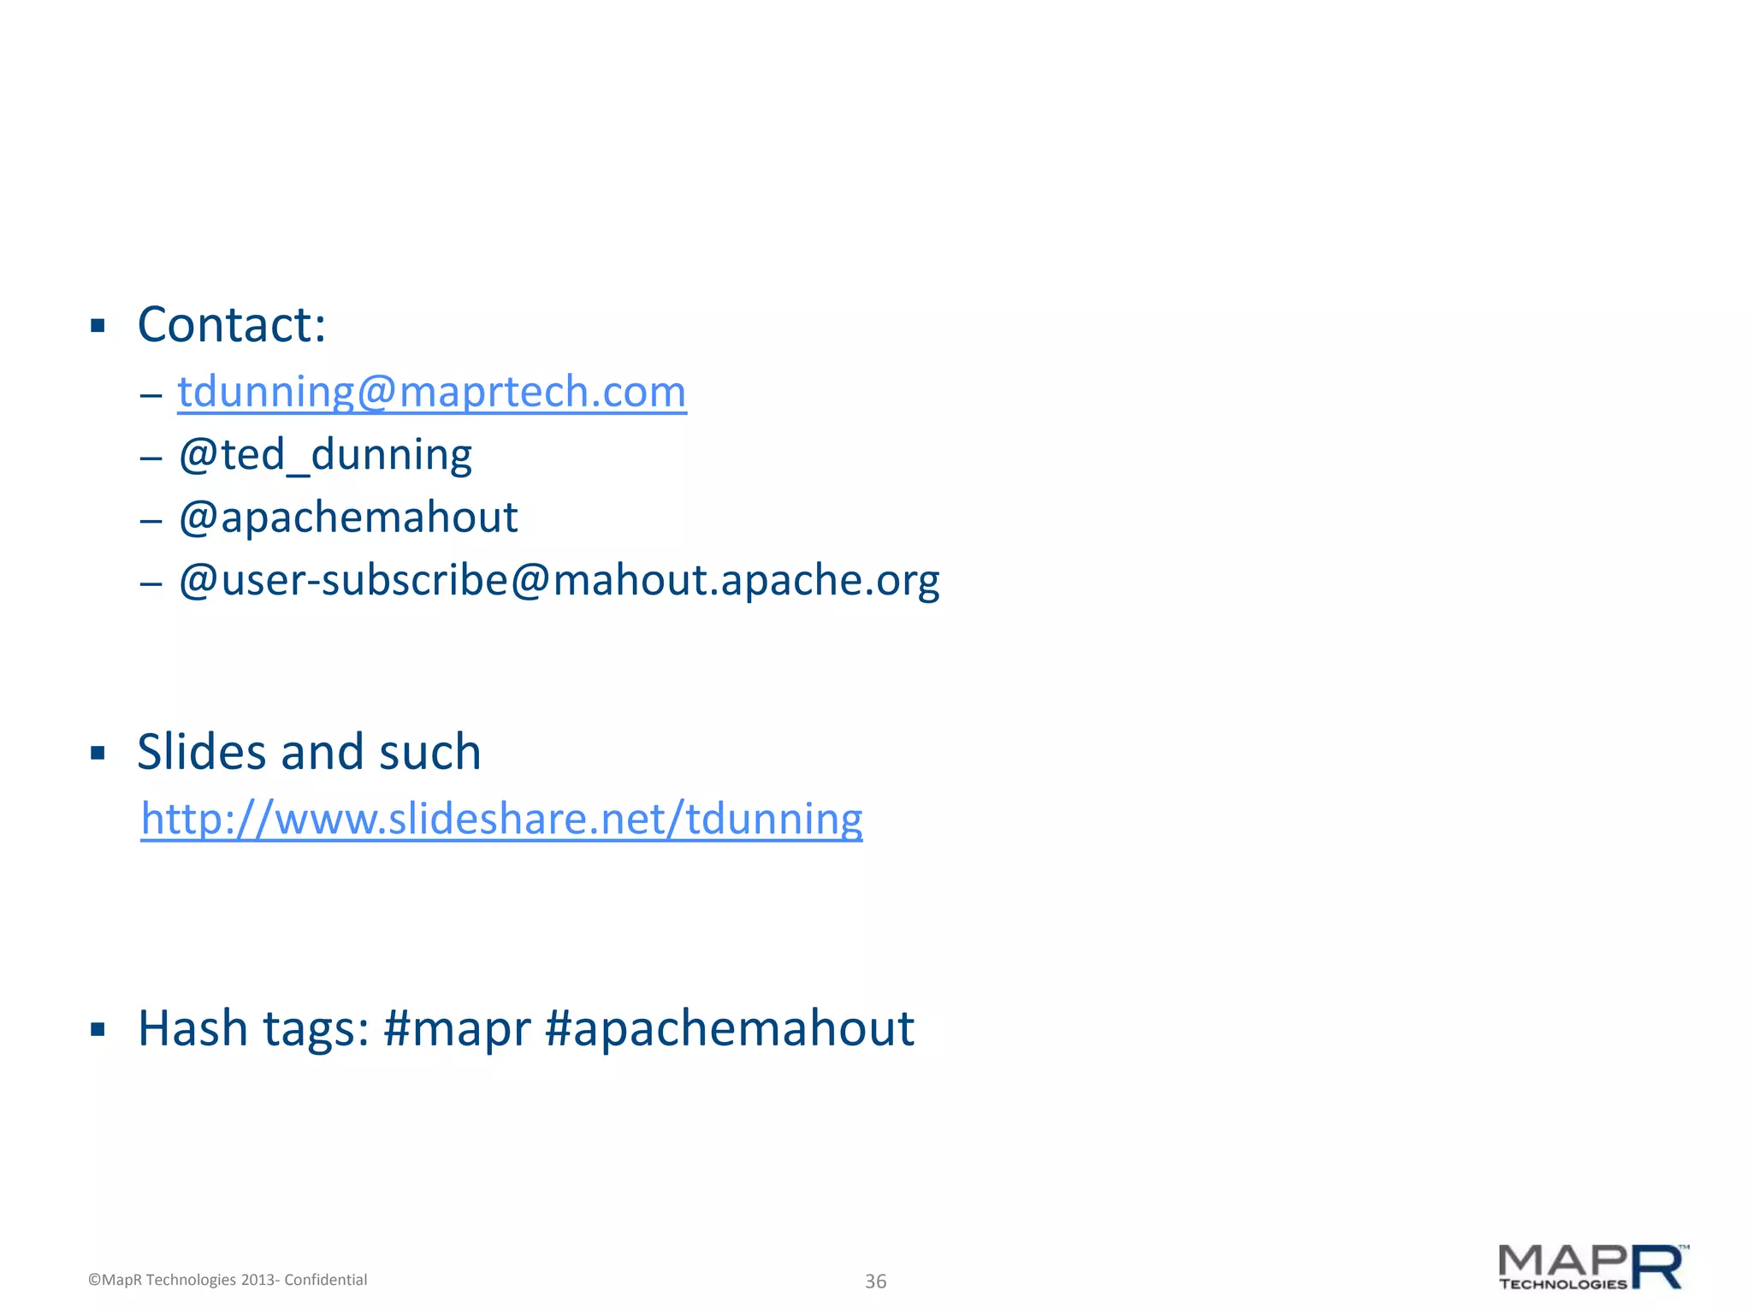Click the slide number 36
Screen dimensions: 1752x1314
point(876,1281)
